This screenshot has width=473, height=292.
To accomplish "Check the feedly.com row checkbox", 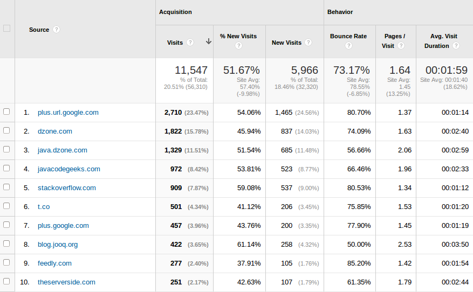I will [6, 262].
